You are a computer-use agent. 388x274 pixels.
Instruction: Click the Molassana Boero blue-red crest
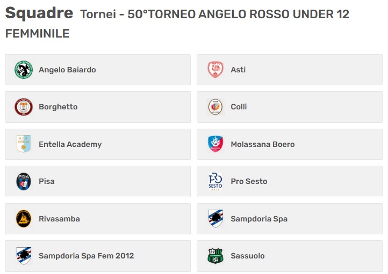click(215, 144)
